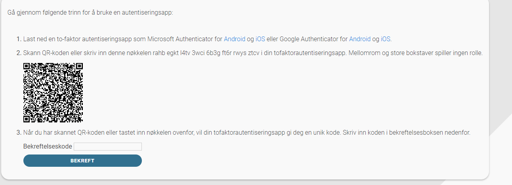Click text Skann QR-koden eller skriv inn

[x=65, y=53]
